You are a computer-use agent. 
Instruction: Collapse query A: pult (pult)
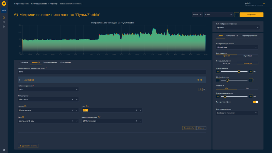pyautogui.click(x=22, y=80)
